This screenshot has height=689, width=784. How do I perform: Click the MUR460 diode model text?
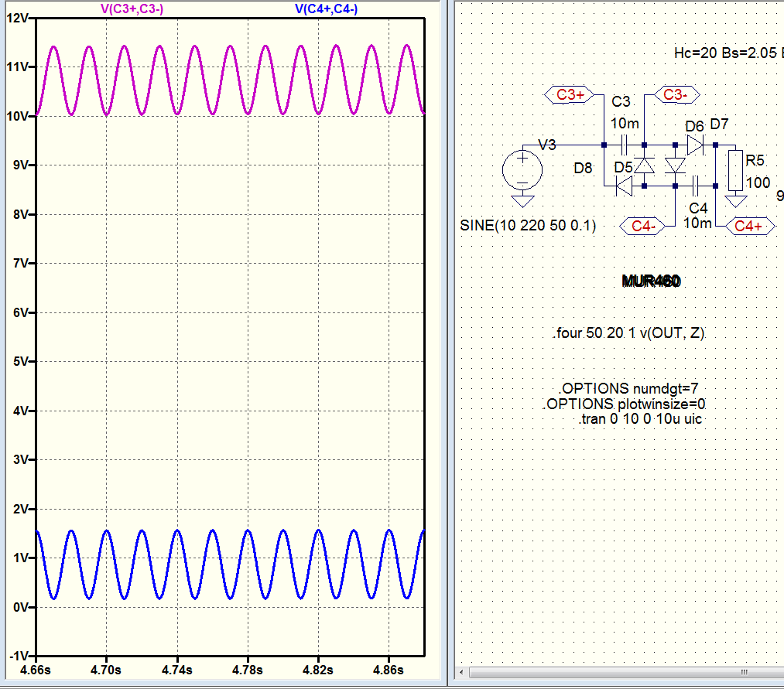tap(651, 281)
